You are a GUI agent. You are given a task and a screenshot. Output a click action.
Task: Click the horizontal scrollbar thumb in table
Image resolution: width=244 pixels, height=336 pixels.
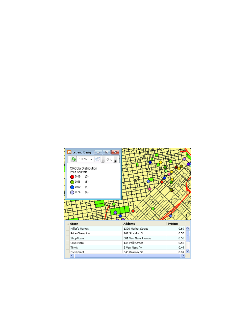127,256
